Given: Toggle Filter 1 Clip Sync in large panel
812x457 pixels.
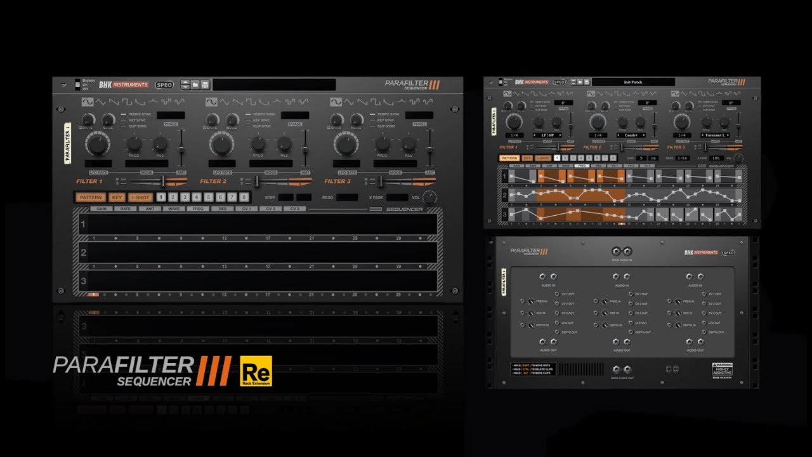Looking at the screenshot, I should pos(124,126).
